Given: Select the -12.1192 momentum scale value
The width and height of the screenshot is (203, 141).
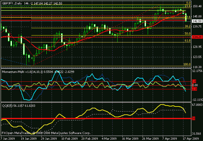Looking at the screenshot, I should (197, 100).
